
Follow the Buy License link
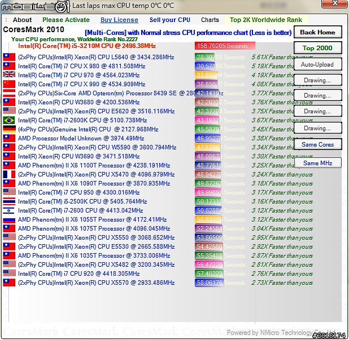tap(119, 20)
